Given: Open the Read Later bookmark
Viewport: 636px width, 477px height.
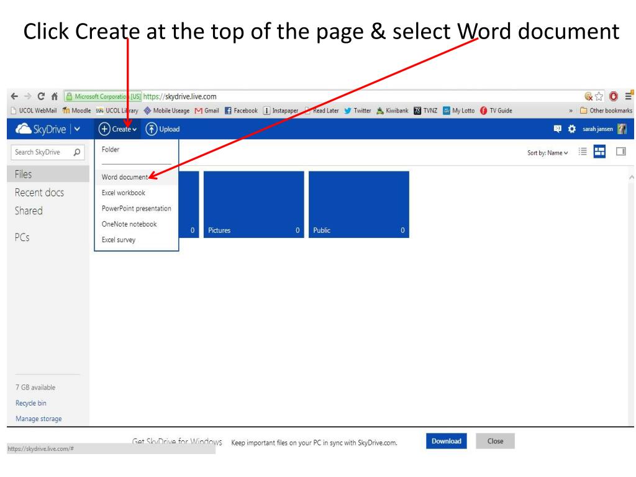Looking at the screenshot, I should (321, 111).
